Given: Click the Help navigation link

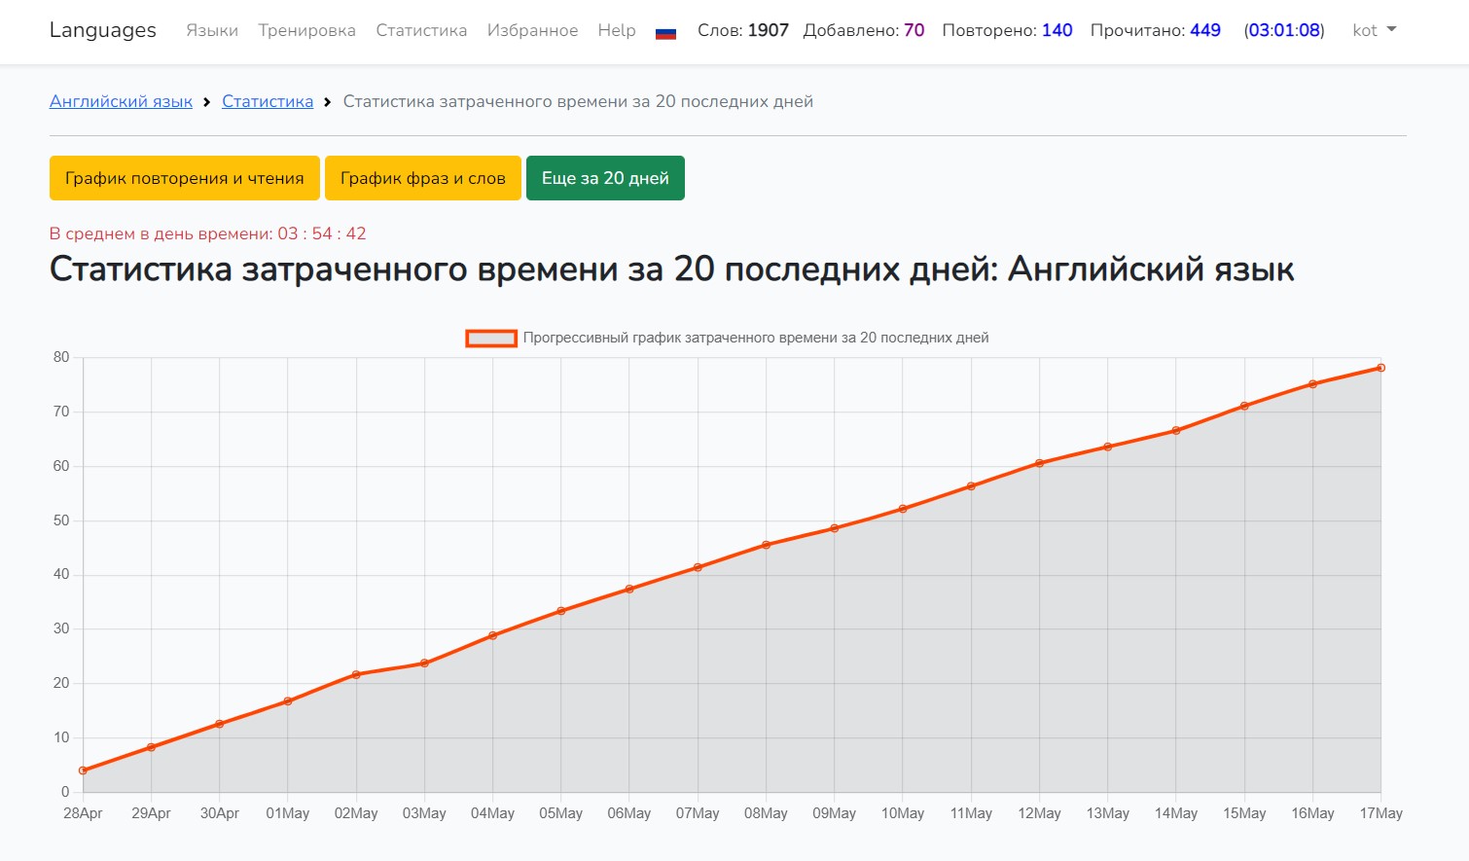Looking at the screenshot, I should point(616,30).
